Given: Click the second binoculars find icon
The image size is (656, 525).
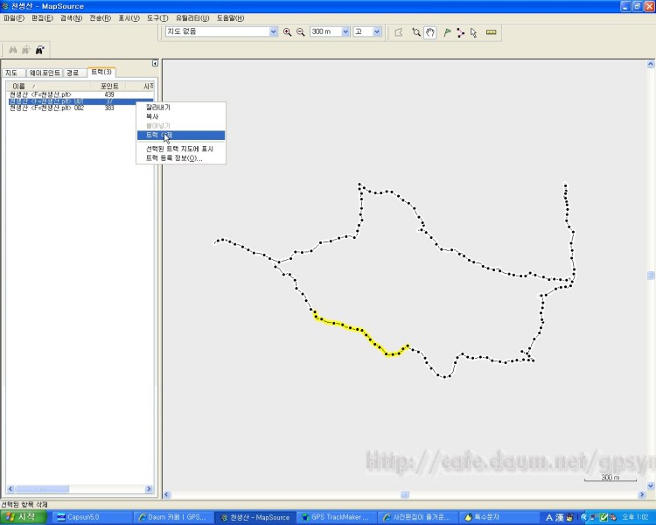Looking at the screenshot, I should [26, 50].
